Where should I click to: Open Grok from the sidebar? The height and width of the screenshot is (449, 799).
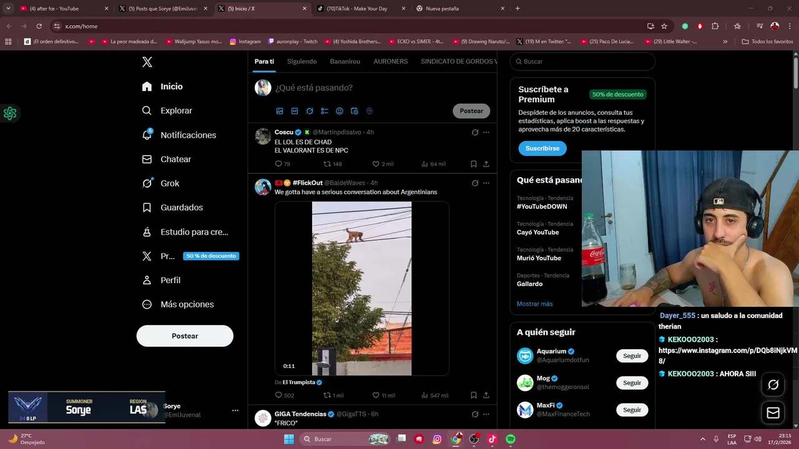[x=160, y=183]
